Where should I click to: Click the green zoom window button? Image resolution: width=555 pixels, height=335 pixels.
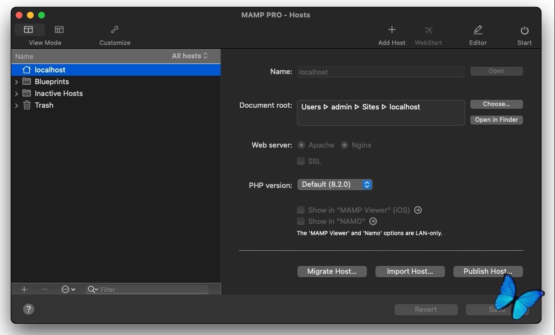(x=42, y=15)
